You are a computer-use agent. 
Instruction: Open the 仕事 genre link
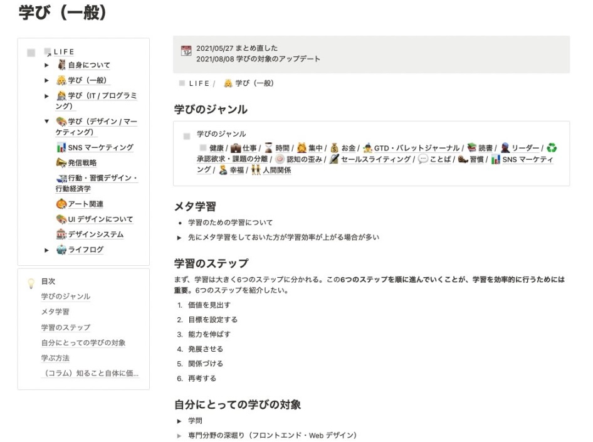tap(249, 148)
